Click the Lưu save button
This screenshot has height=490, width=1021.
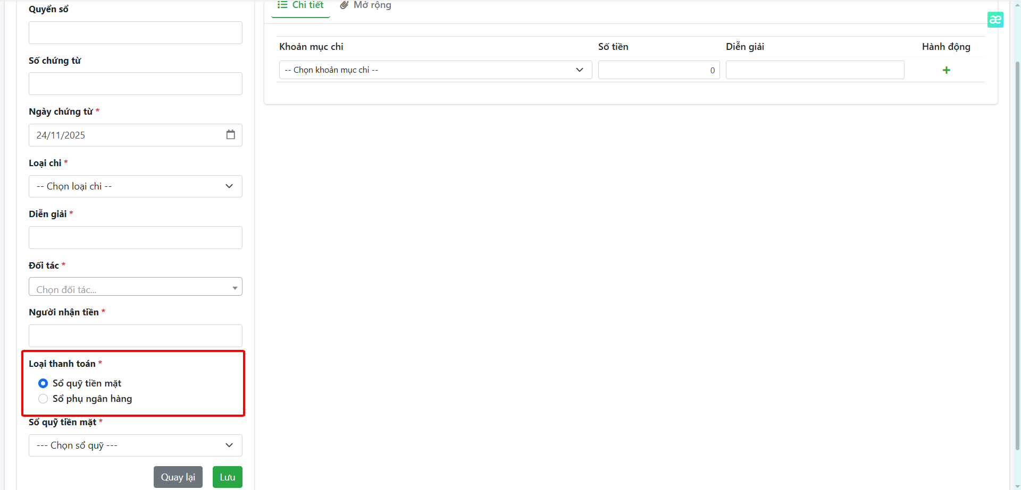pyautogui.click(x=227, y=477)
